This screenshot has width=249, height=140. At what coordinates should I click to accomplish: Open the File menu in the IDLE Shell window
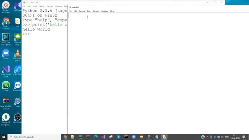tap(24, 6)
